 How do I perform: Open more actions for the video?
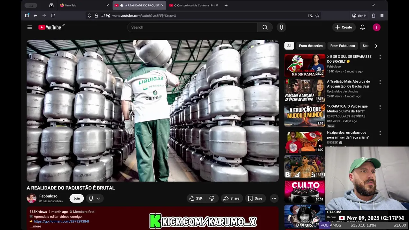[274, 198]
